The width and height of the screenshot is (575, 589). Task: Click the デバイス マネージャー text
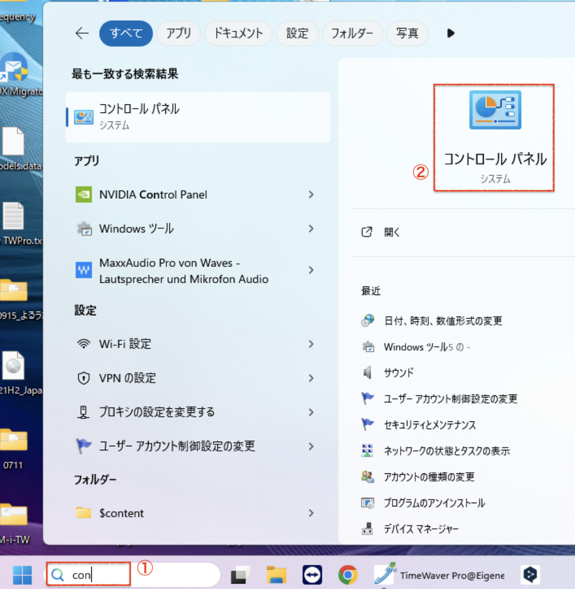point(421,528)
